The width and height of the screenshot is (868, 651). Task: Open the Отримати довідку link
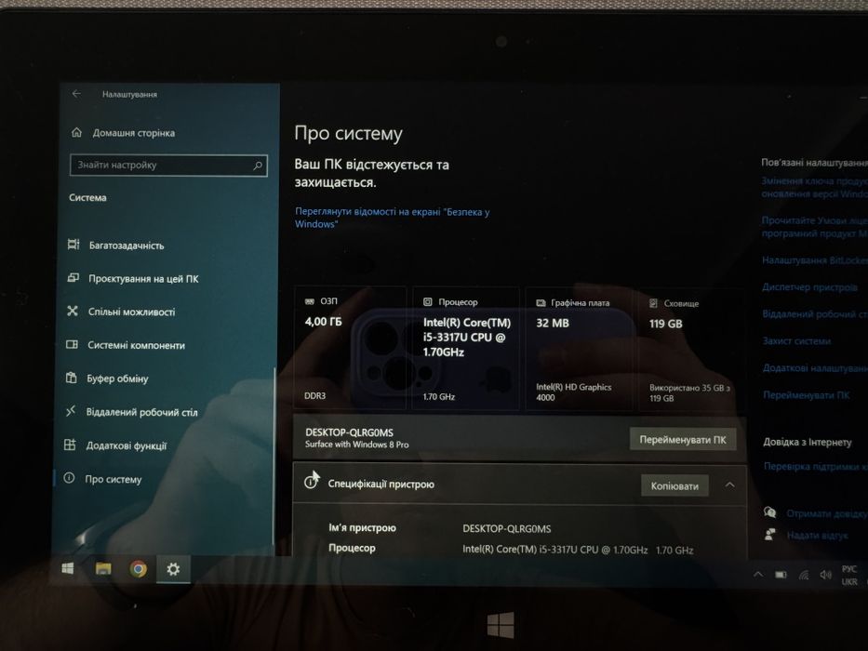pyautogui.click(x=827, y=513)
